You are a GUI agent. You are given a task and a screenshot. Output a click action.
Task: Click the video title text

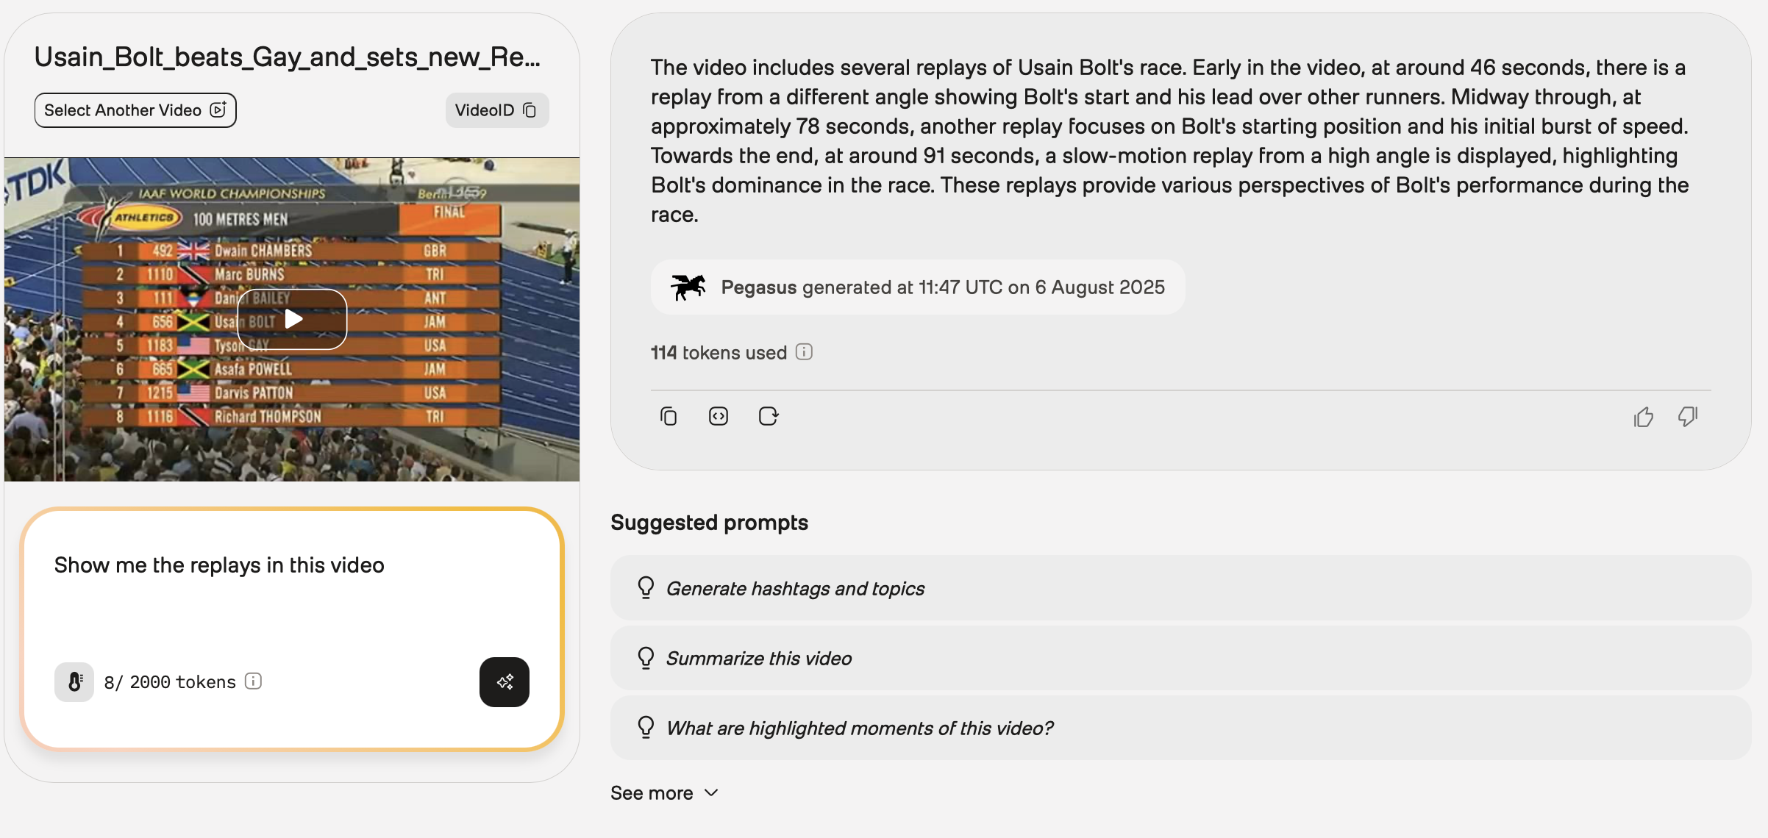(287, 57)
